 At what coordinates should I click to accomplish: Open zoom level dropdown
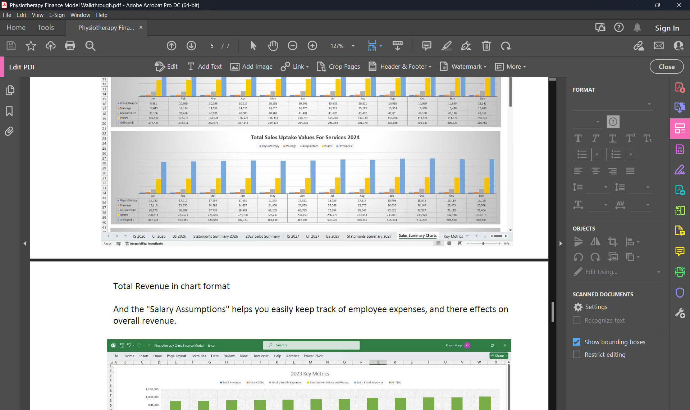coord(353,46)
